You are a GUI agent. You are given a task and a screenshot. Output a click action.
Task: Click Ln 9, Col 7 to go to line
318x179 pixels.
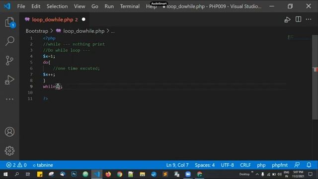(177, 165)
